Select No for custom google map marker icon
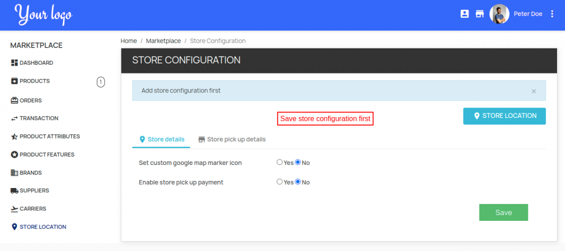 click(x=298, y=162)
